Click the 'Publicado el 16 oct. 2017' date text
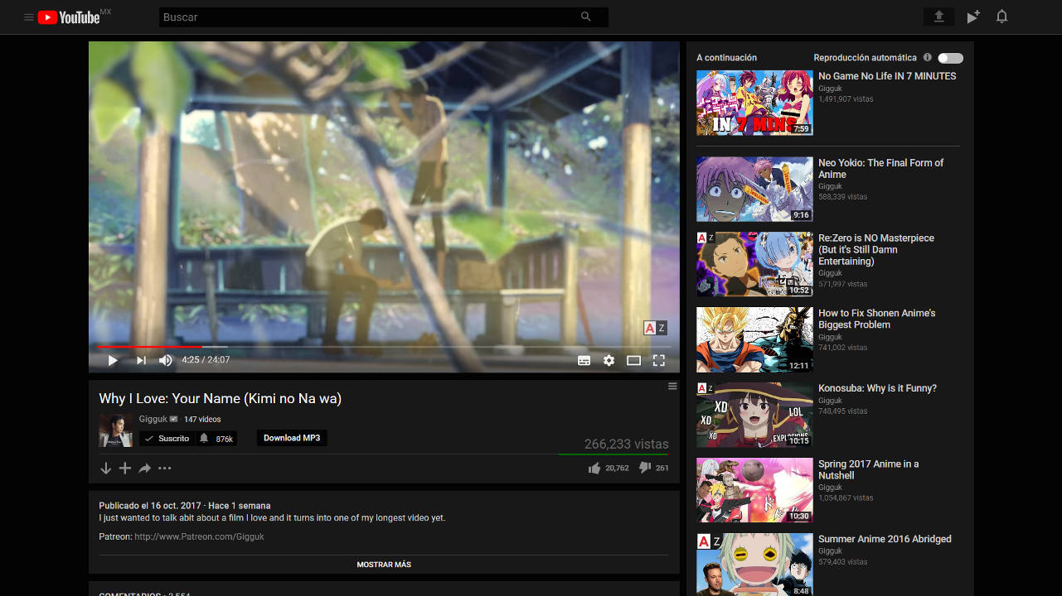Viewport: 1062px width, 596px height. [150, 506]
